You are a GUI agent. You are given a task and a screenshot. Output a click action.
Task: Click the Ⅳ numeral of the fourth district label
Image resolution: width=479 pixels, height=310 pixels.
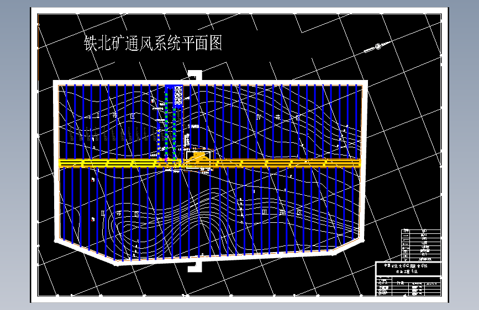coord(259,117)
